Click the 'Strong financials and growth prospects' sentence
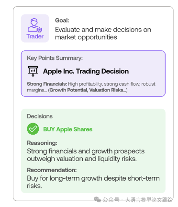 [x=86, y=155]
